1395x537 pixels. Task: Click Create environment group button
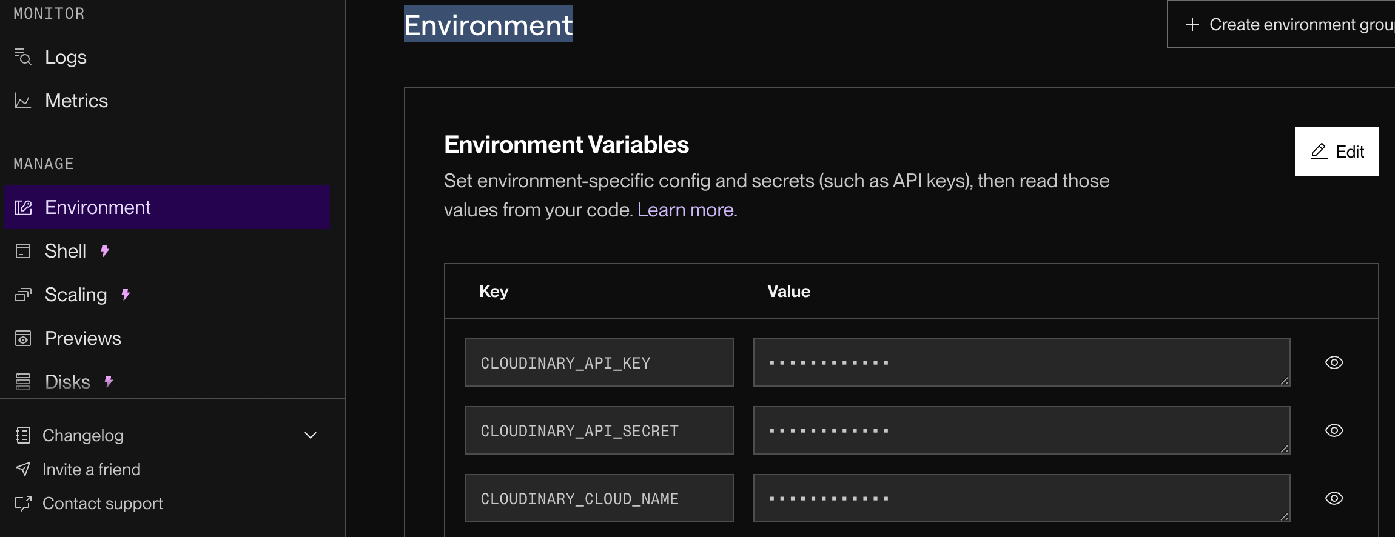tap(1286, 24)
